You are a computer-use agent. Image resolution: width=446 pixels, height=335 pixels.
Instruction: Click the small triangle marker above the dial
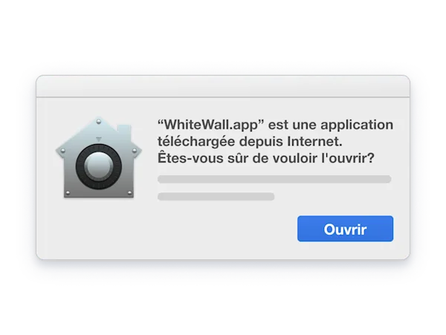[98, 139]
